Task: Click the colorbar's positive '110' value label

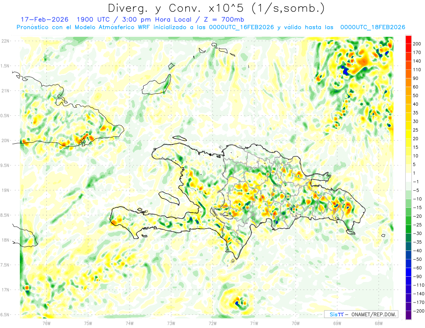Action: point(417,70)
